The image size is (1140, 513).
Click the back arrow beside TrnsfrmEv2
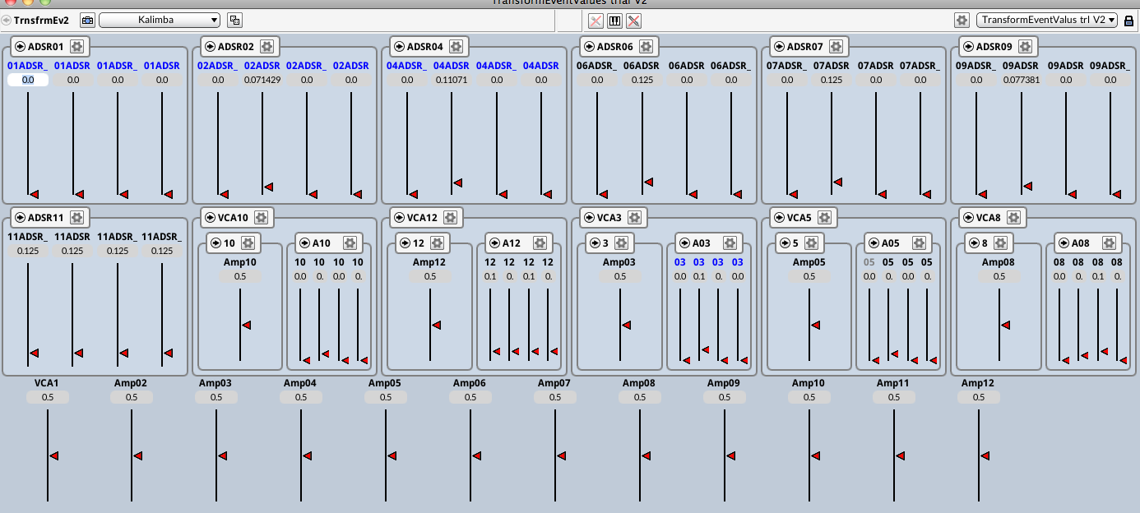(7, 20)
